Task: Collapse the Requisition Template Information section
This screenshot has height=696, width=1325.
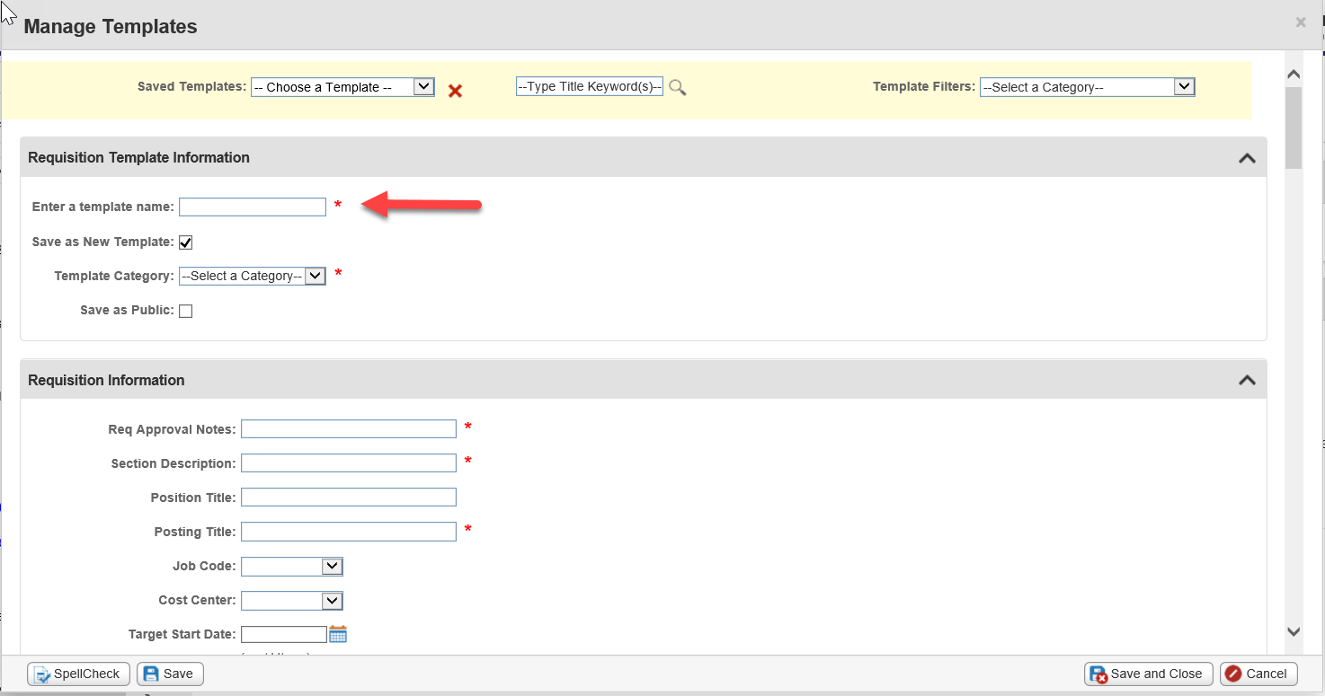Action: (1247, 157)
